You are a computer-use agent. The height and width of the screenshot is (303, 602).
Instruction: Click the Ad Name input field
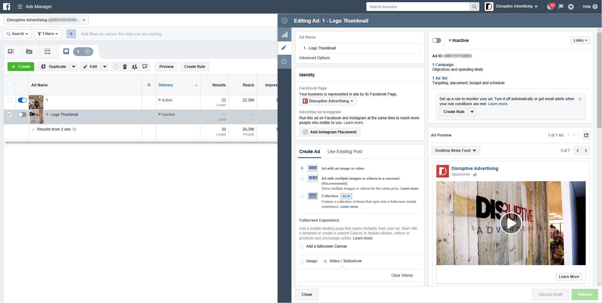point(360,48)
